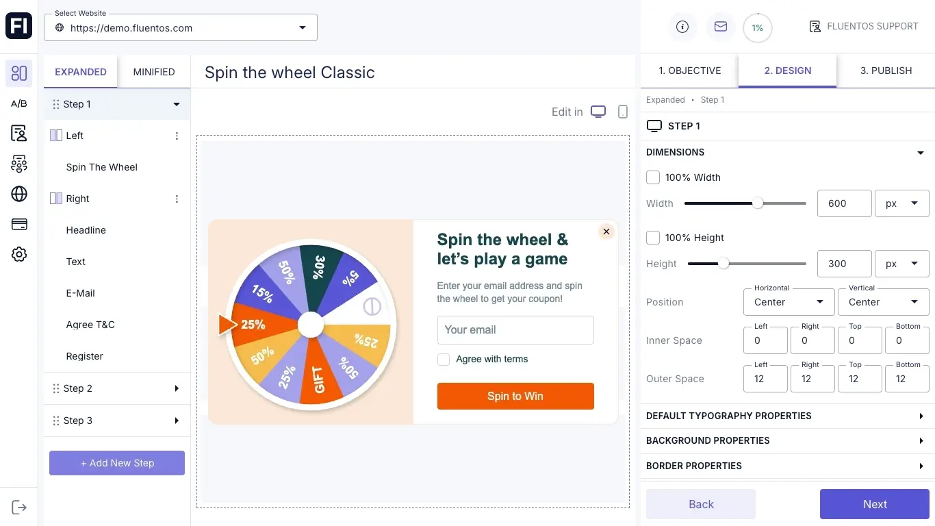Adjust the Width slider
935x526 pixels.
point(757,203)
